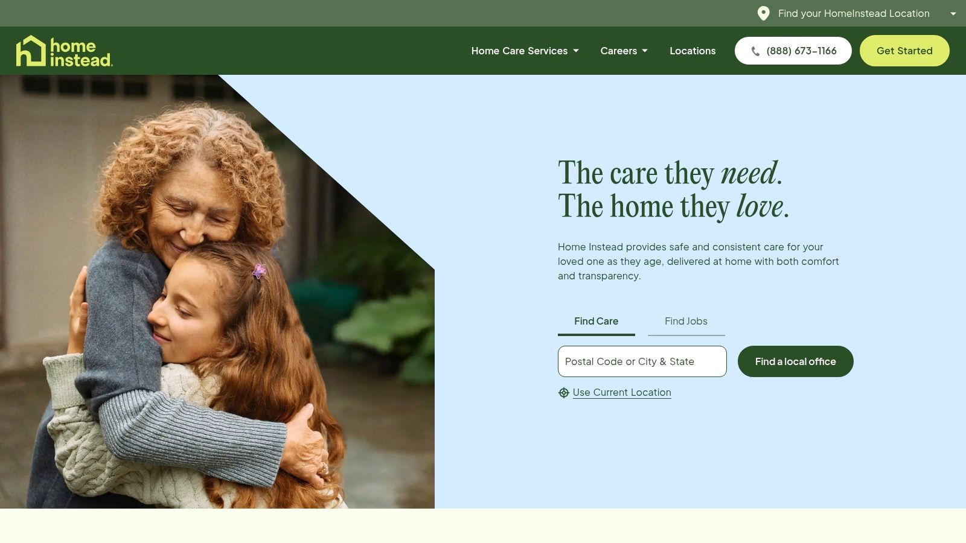The height and width of the screenshot is (543, 966).
Task: Click the map pin icon in top bar
Action: (763, 13)
